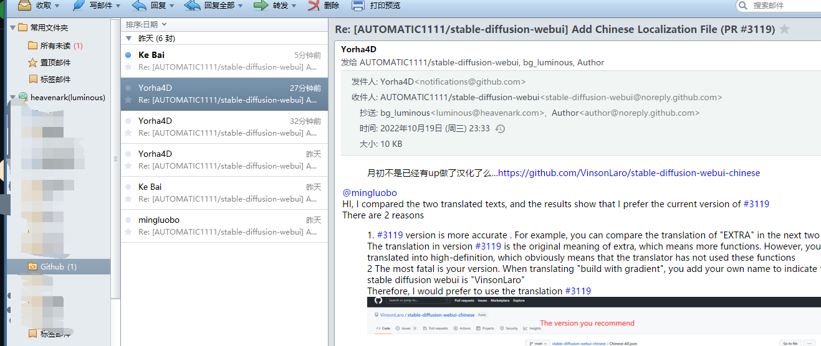
Task: Click the 转发 forward button
Action: pos(271,6)
